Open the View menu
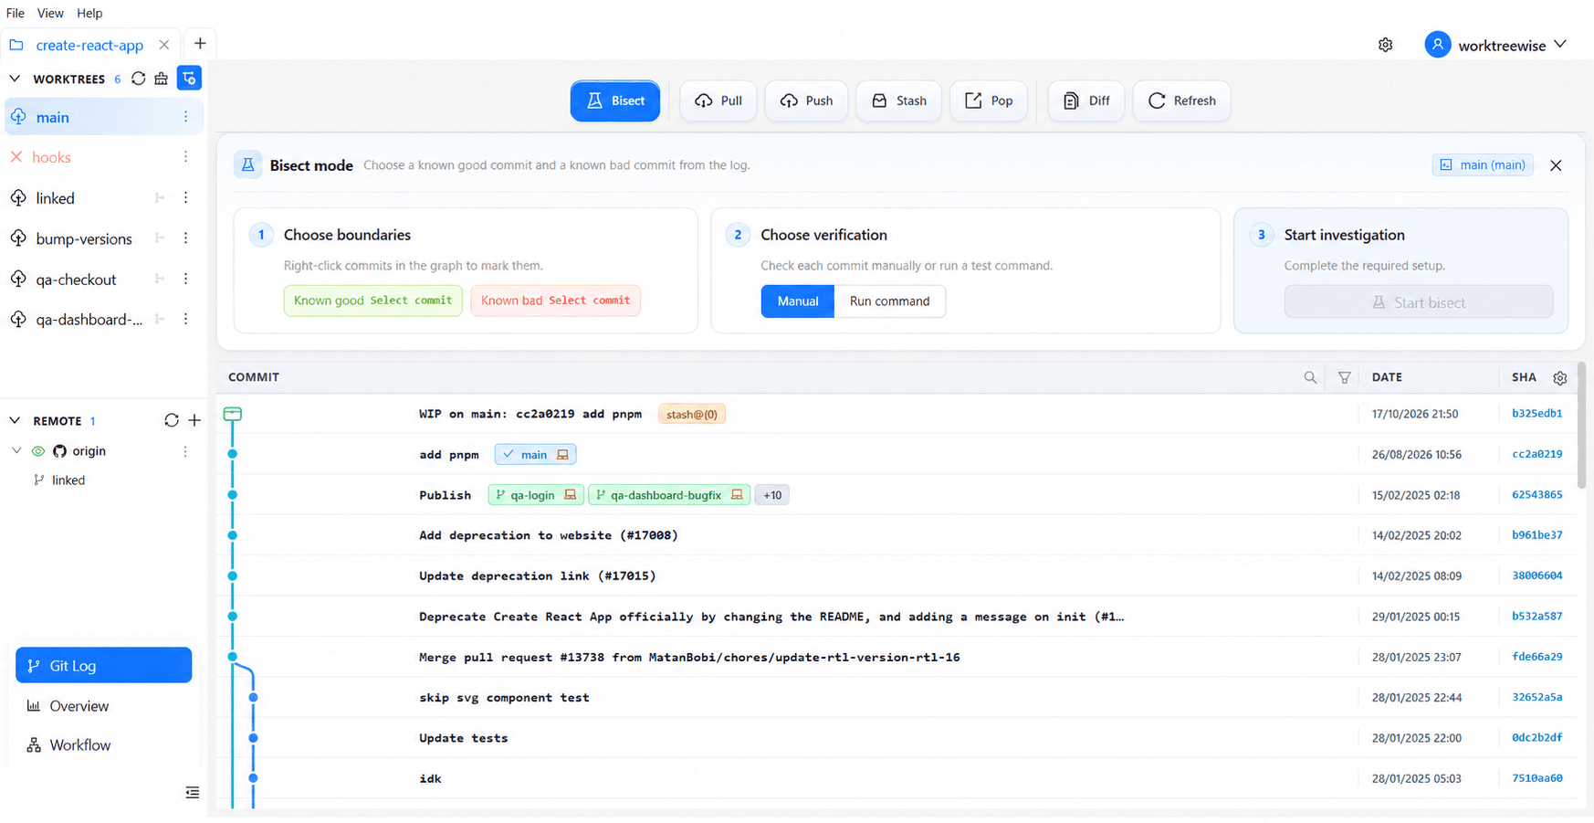Viewport: 1594px width, 823px height. (x=50, y=13)
